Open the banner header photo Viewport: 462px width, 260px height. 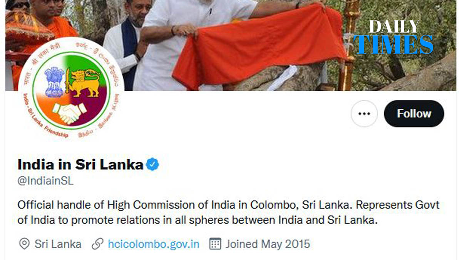click(231, 45)
